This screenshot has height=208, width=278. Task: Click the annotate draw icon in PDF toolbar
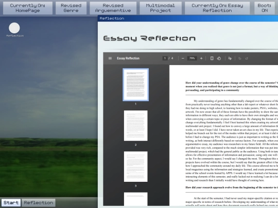(x=230, y=59)
